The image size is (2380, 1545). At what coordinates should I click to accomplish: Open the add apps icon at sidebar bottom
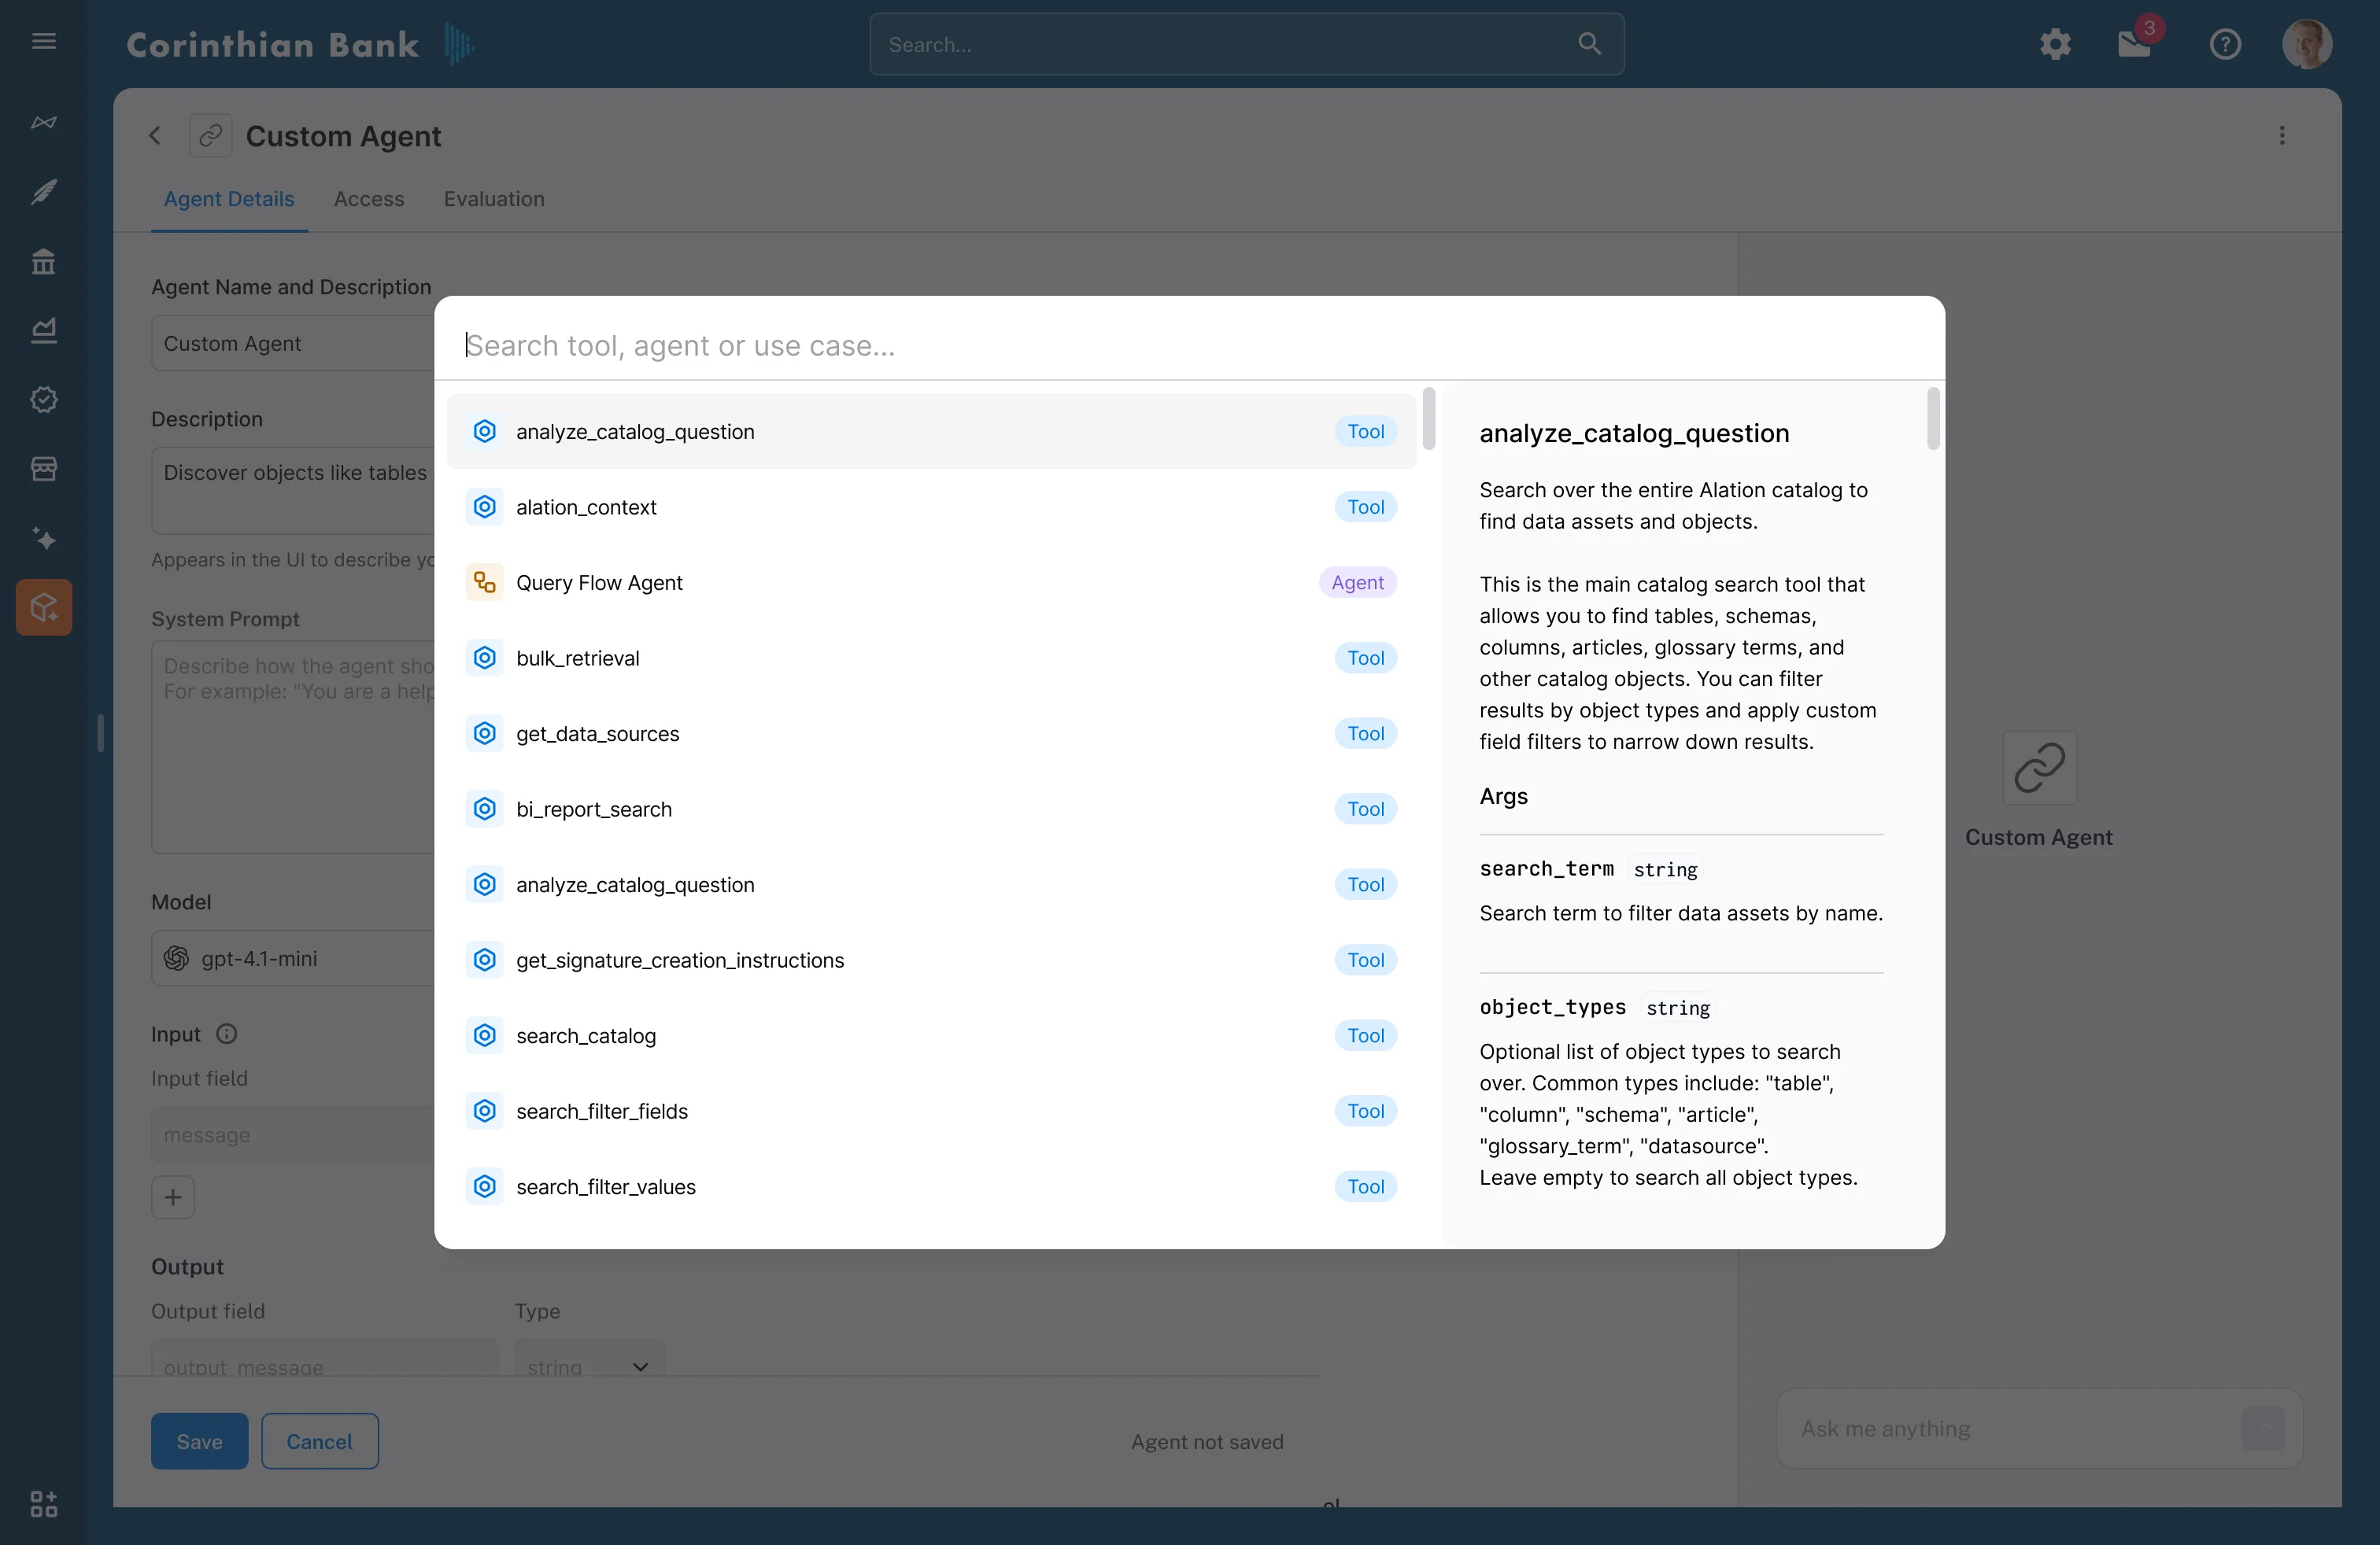[x=43, y=1504]
